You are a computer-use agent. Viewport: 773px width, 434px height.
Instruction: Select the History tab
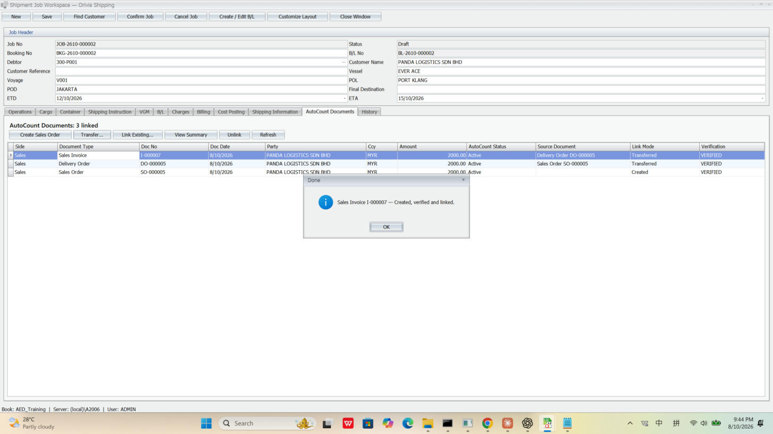pos(370,112)
